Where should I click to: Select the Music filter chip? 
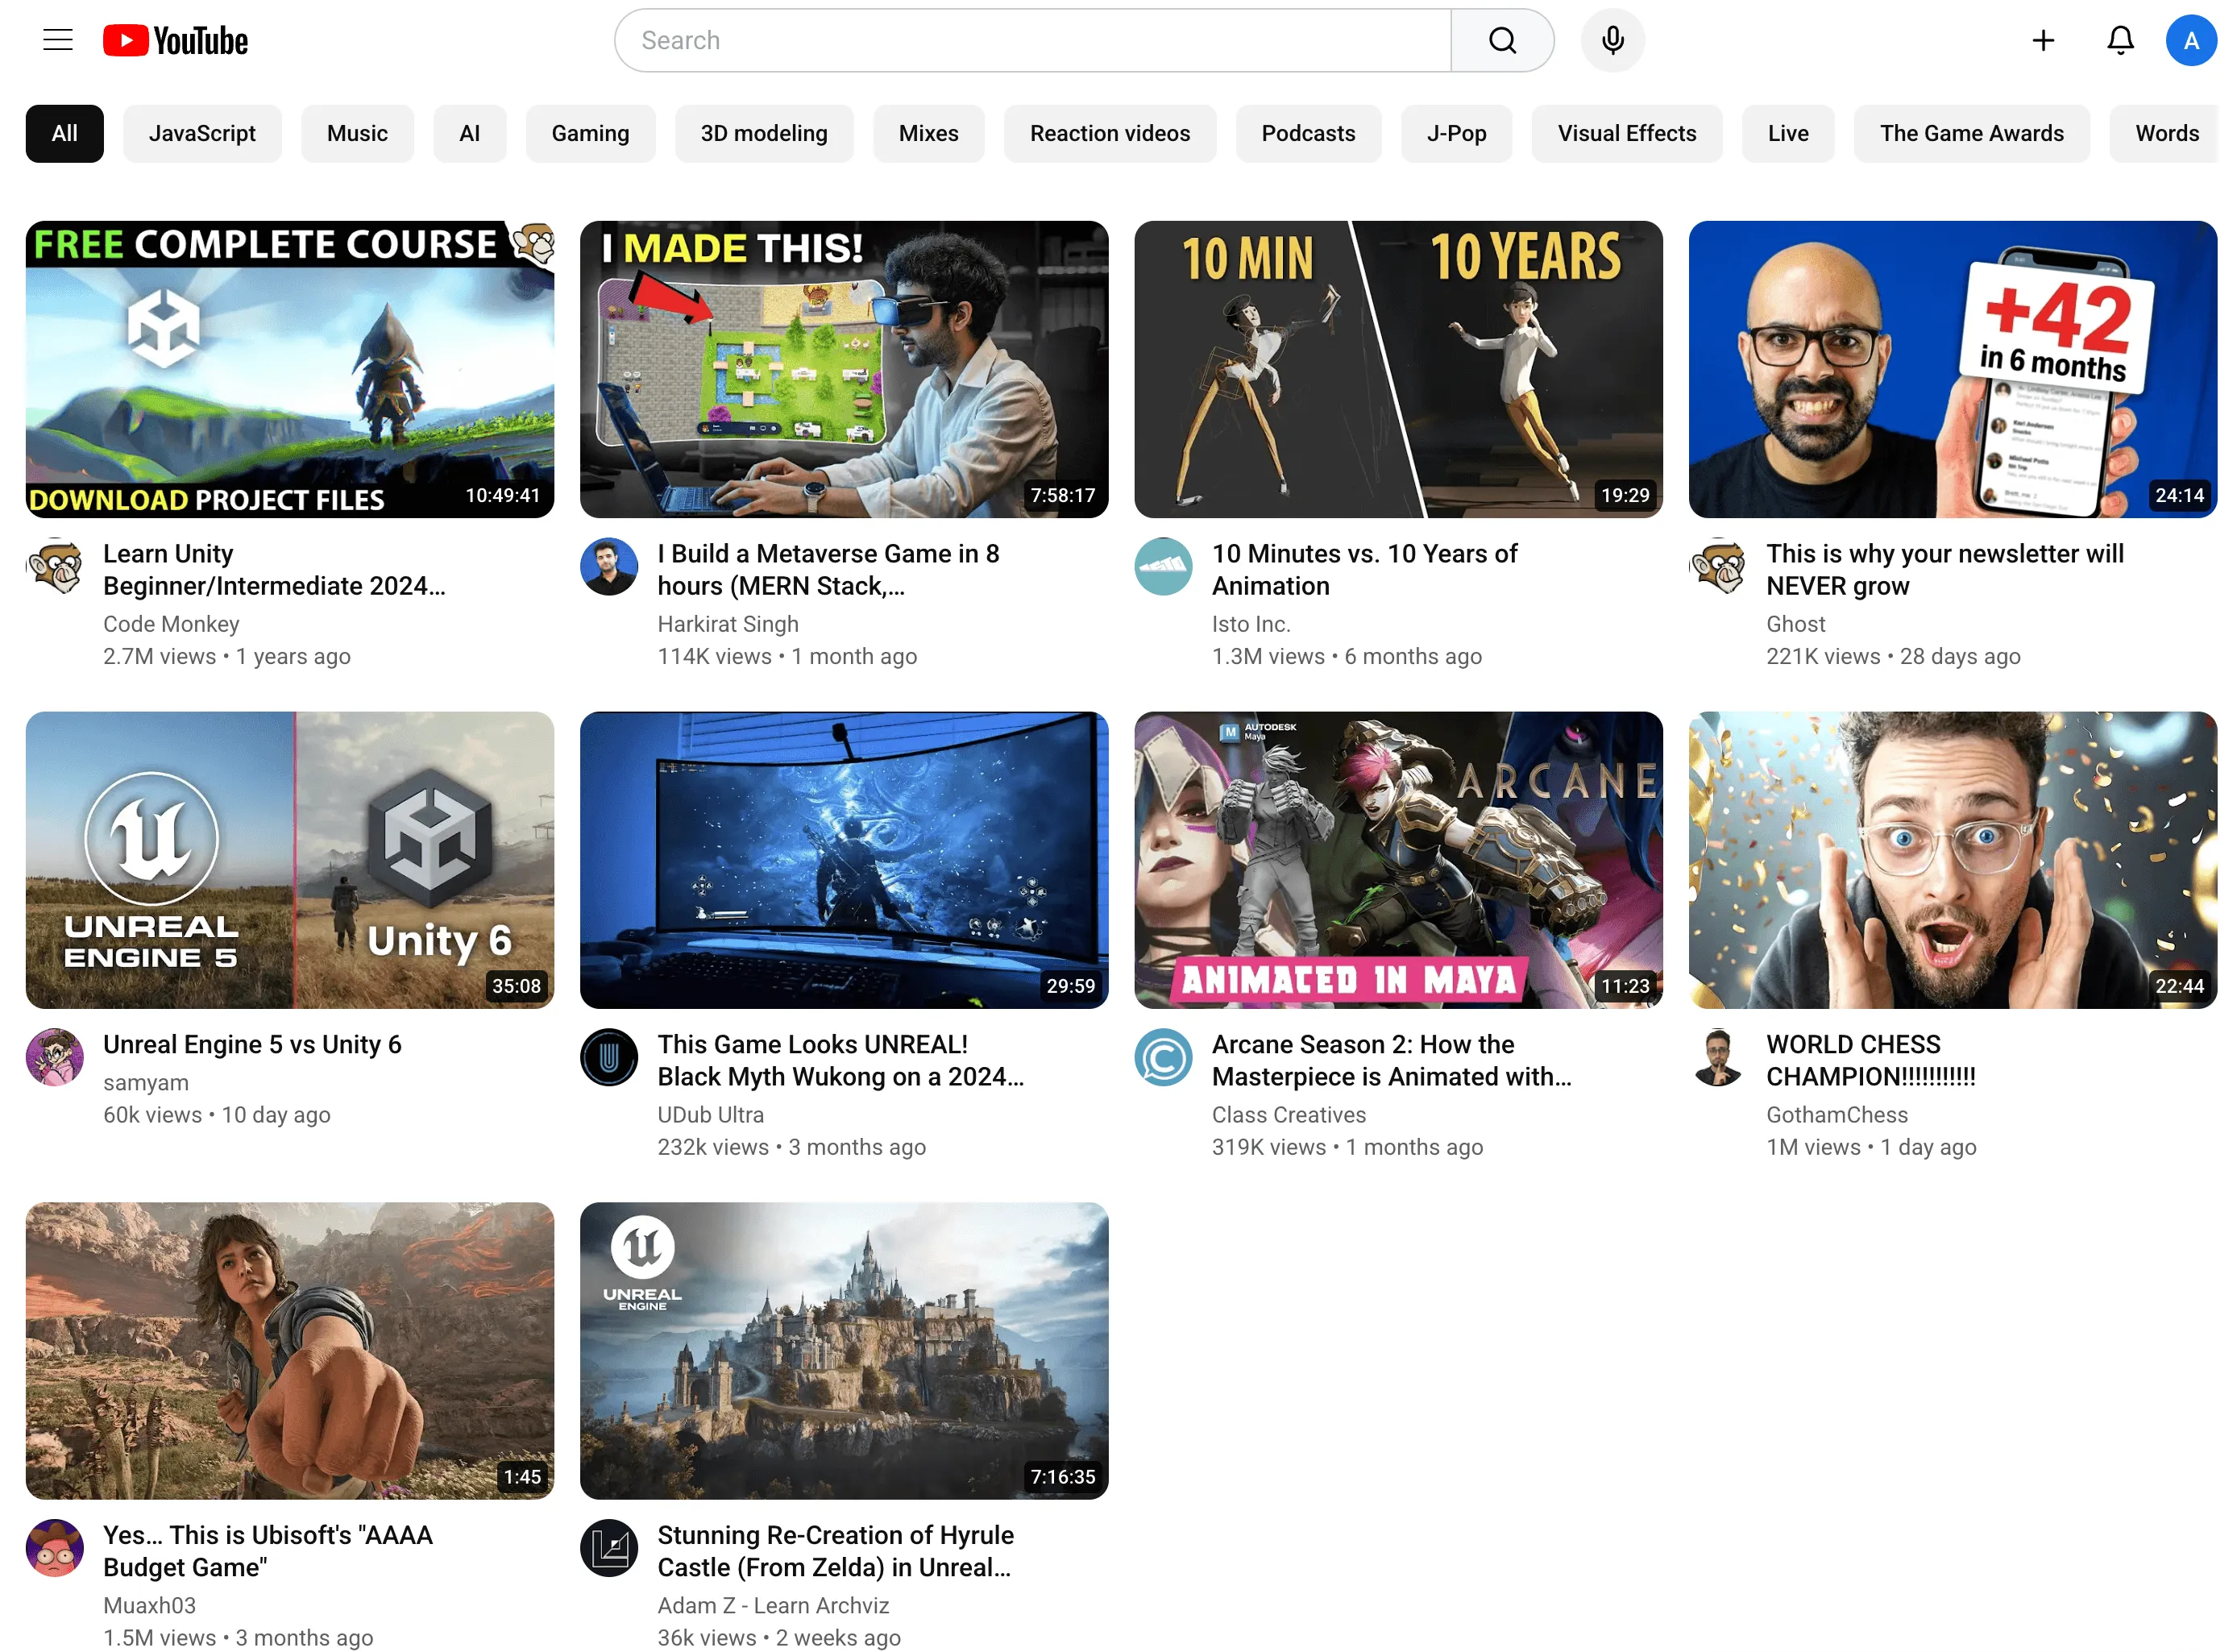[357, 133]
